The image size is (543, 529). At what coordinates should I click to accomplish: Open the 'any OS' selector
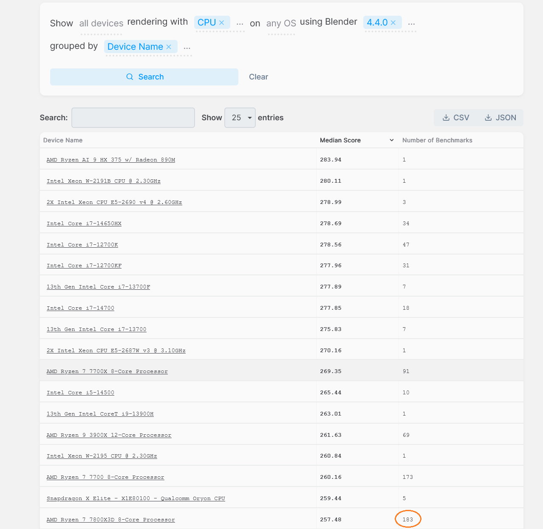tap(281, 23)
